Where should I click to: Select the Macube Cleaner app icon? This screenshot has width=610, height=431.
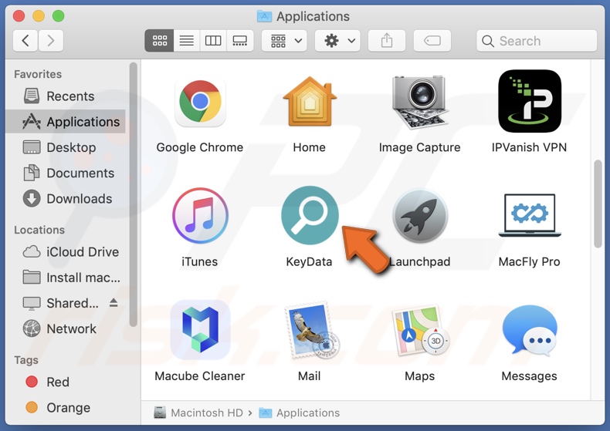coord(200,330)
